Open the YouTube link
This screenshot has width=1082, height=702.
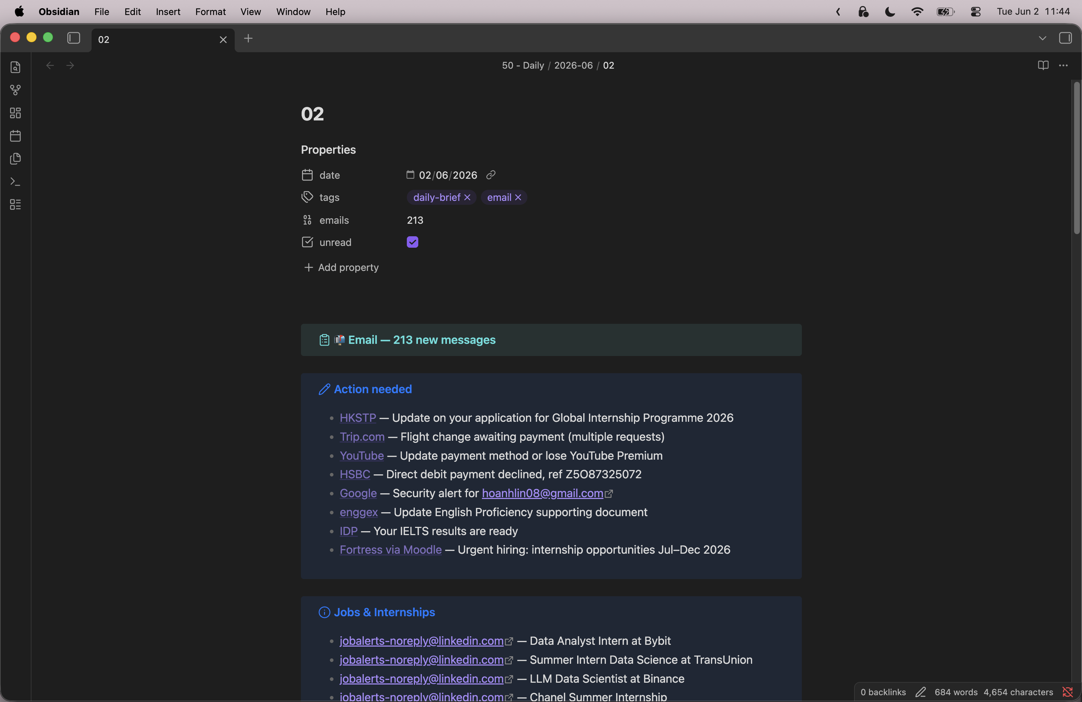361,455
